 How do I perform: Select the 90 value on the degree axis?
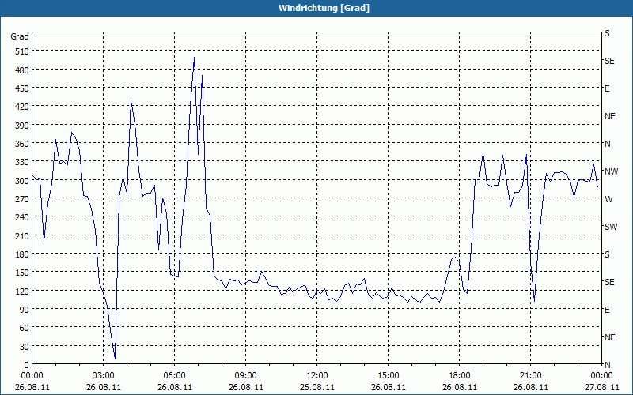(x=25, y=310)
